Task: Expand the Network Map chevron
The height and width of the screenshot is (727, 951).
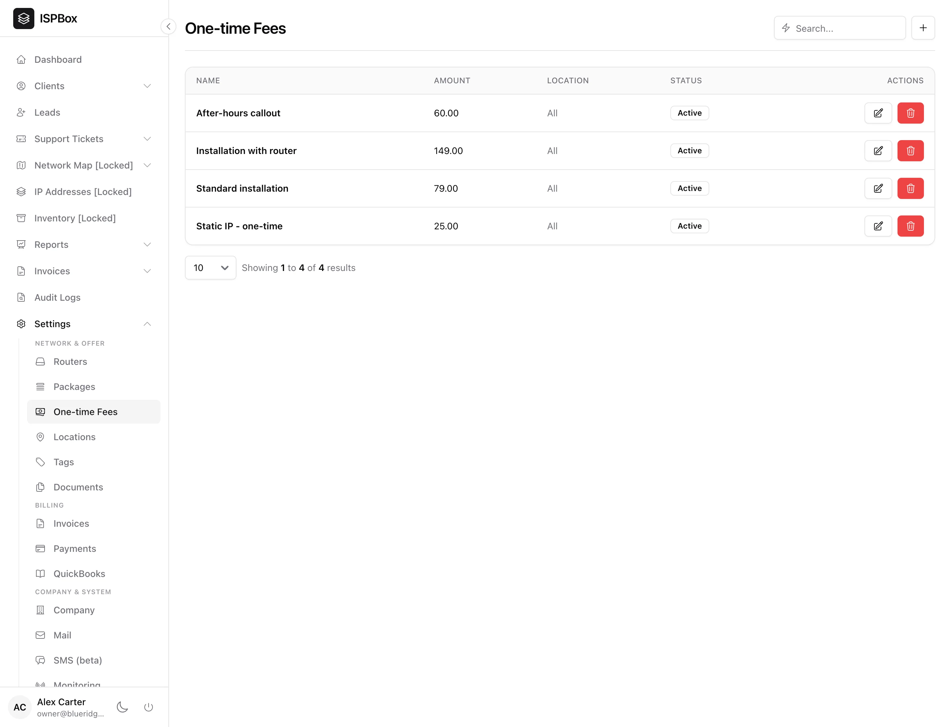Action: click(x=147, y=165)
